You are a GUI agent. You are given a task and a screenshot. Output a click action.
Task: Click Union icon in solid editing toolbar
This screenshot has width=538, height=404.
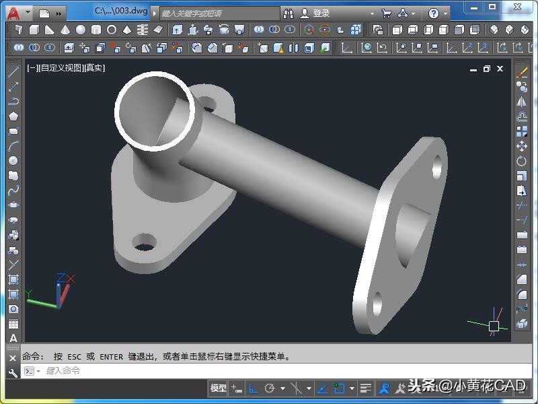pyautogui.click(x=19, y=47)
